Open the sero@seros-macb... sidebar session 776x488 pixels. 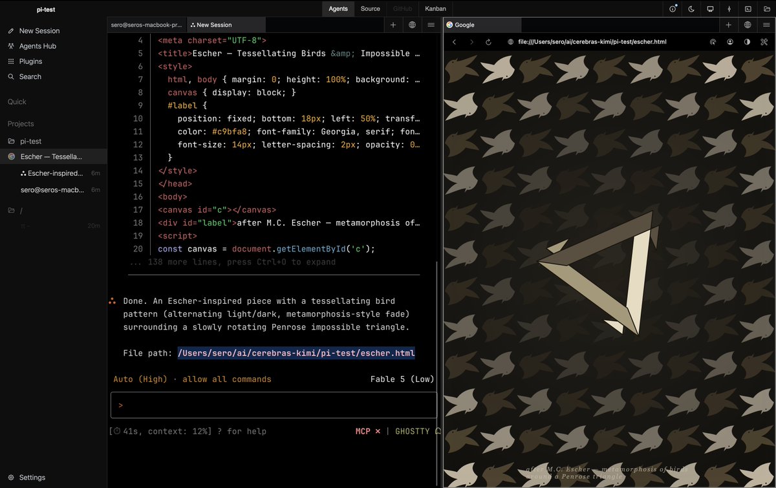click(x=52, y=189)
